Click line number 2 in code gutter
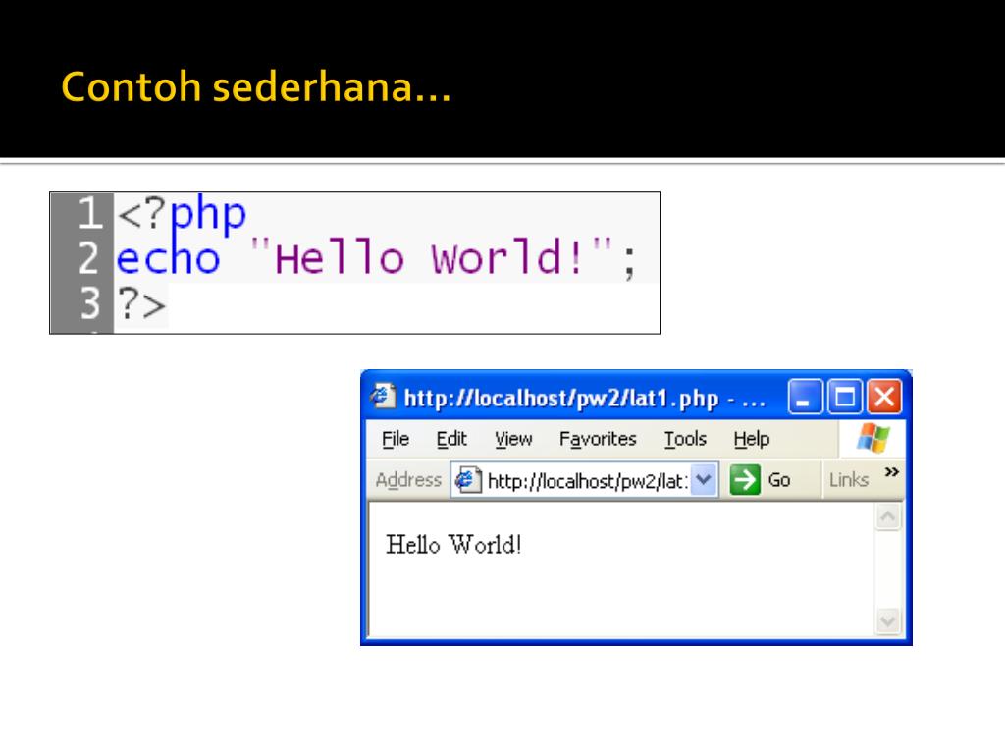The image size is (1005, 754). click(x=89, y=258)
